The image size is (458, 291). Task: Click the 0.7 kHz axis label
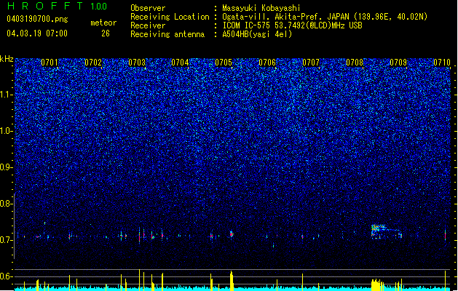click(x=7, y=240)
